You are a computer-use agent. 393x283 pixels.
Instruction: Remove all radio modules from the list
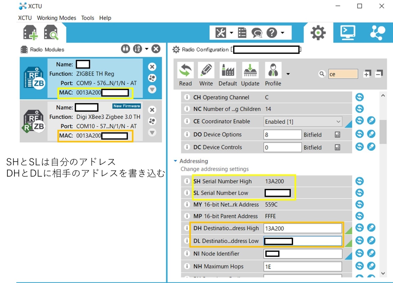pyautogui.click(x=156, y=49)
